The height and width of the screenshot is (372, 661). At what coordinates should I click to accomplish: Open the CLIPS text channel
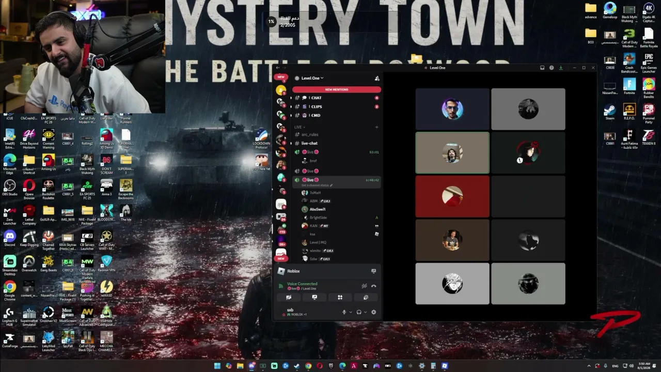(336, 106)
